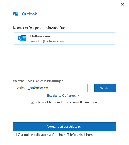Close the account setup dialog
Viewport: 129px width, 145px height.
[x=122, y=4]
